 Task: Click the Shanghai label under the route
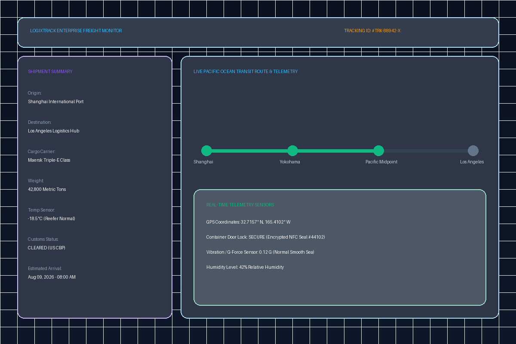[203, 162]
